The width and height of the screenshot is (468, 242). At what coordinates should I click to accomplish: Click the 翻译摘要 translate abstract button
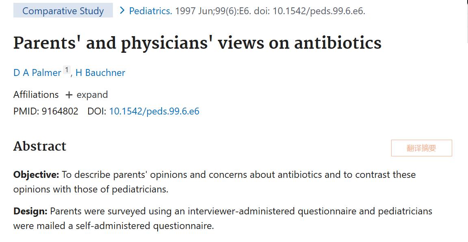(x=421, y=148)
